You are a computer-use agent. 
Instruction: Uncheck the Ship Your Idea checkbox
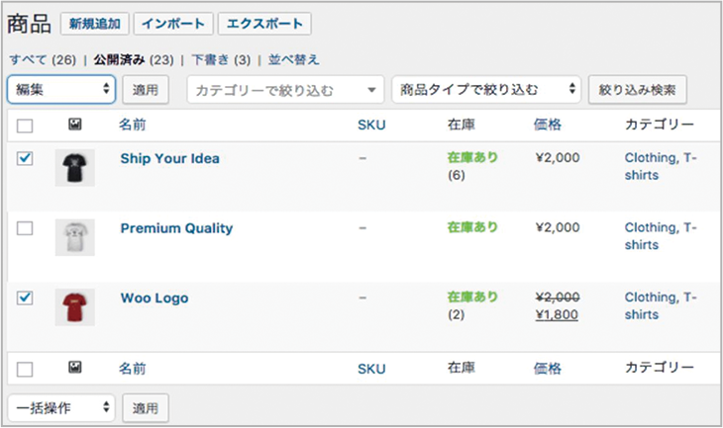click(x=26, y=158)
